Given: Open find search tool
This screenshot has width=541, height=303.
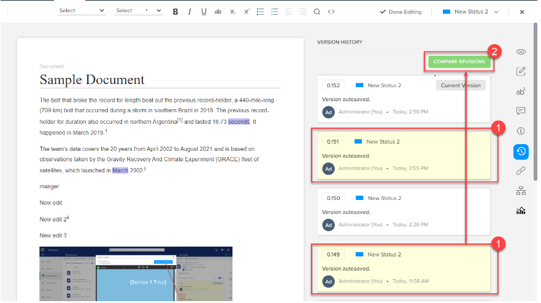Looking at the screenshot, I should coord(317,12).
